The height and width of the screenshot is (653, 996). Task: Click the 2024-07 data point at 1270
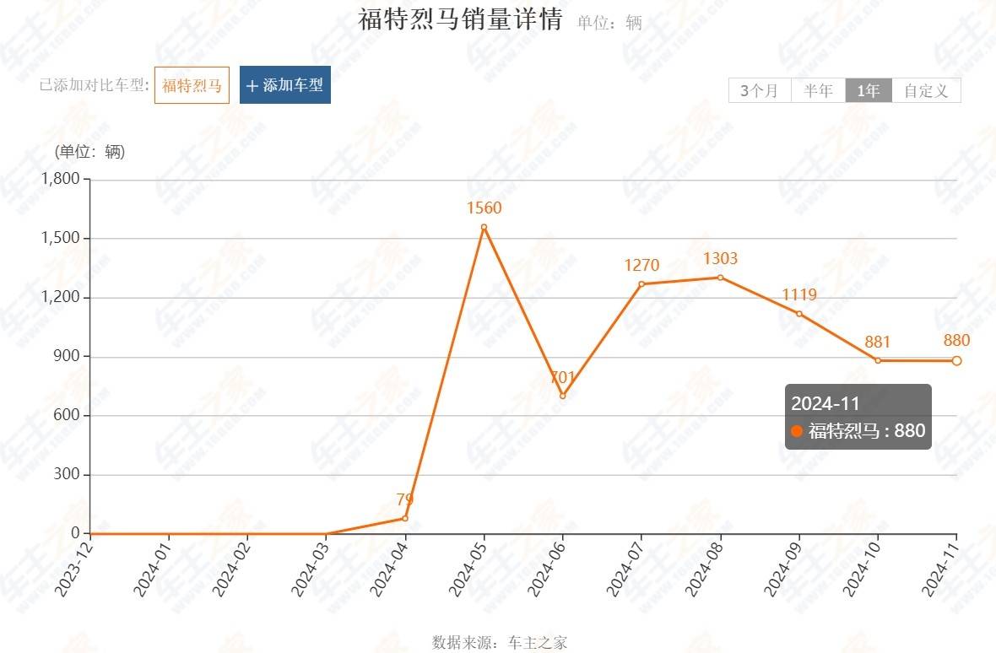[x=641, y=283]
